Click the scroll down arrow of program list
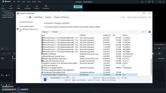 pos(151,75)
